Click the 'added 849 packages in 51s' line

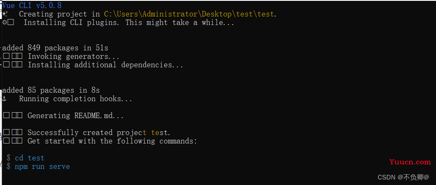[x=55, y=48]
